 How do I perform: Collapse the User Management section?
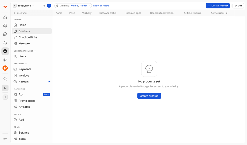[25, 51]
